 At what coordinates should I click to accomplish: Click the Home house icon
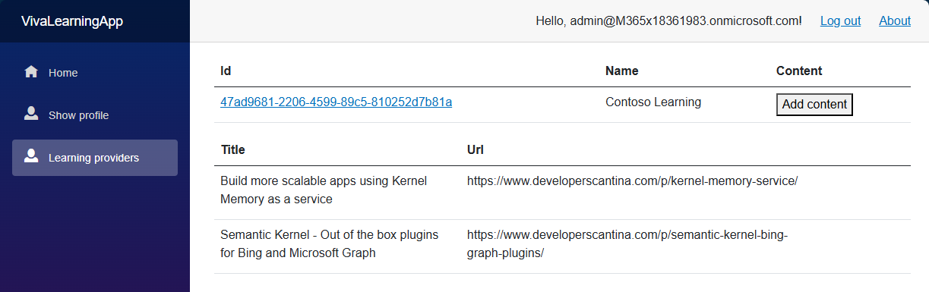(31, 72)
